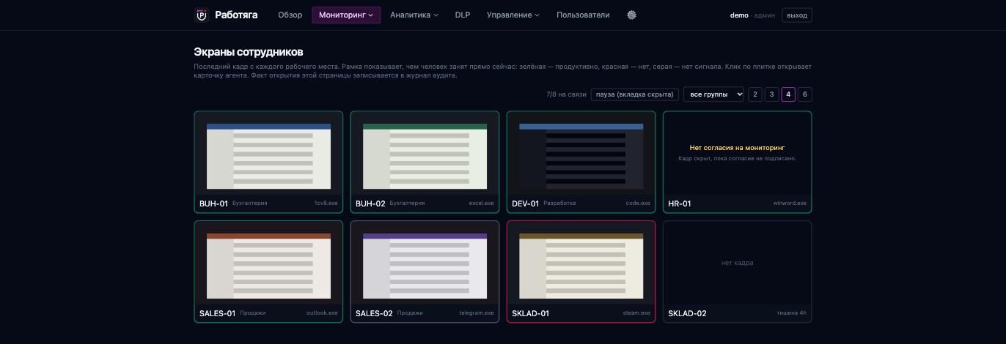Click the steam.exe process label

636,313
